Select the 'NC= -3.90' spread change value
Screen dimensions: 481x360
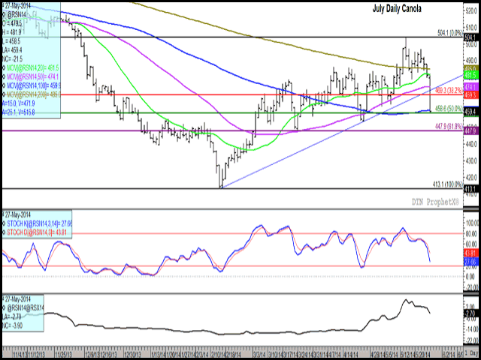[x=12, y=325]
